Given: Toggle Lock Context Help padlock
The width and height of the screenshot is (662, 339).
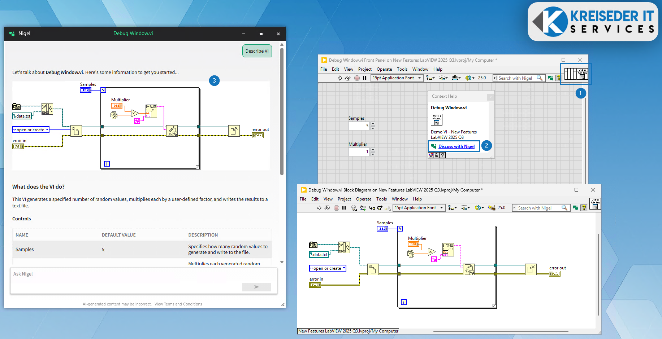Looking at the screenshot, I should (x=437, y=155).
